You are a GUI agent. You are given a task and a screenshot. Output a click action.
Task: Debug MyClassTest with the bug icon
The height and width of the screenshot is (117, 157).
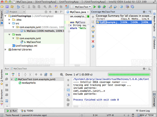pyautogui.click(x=99, y=7)
